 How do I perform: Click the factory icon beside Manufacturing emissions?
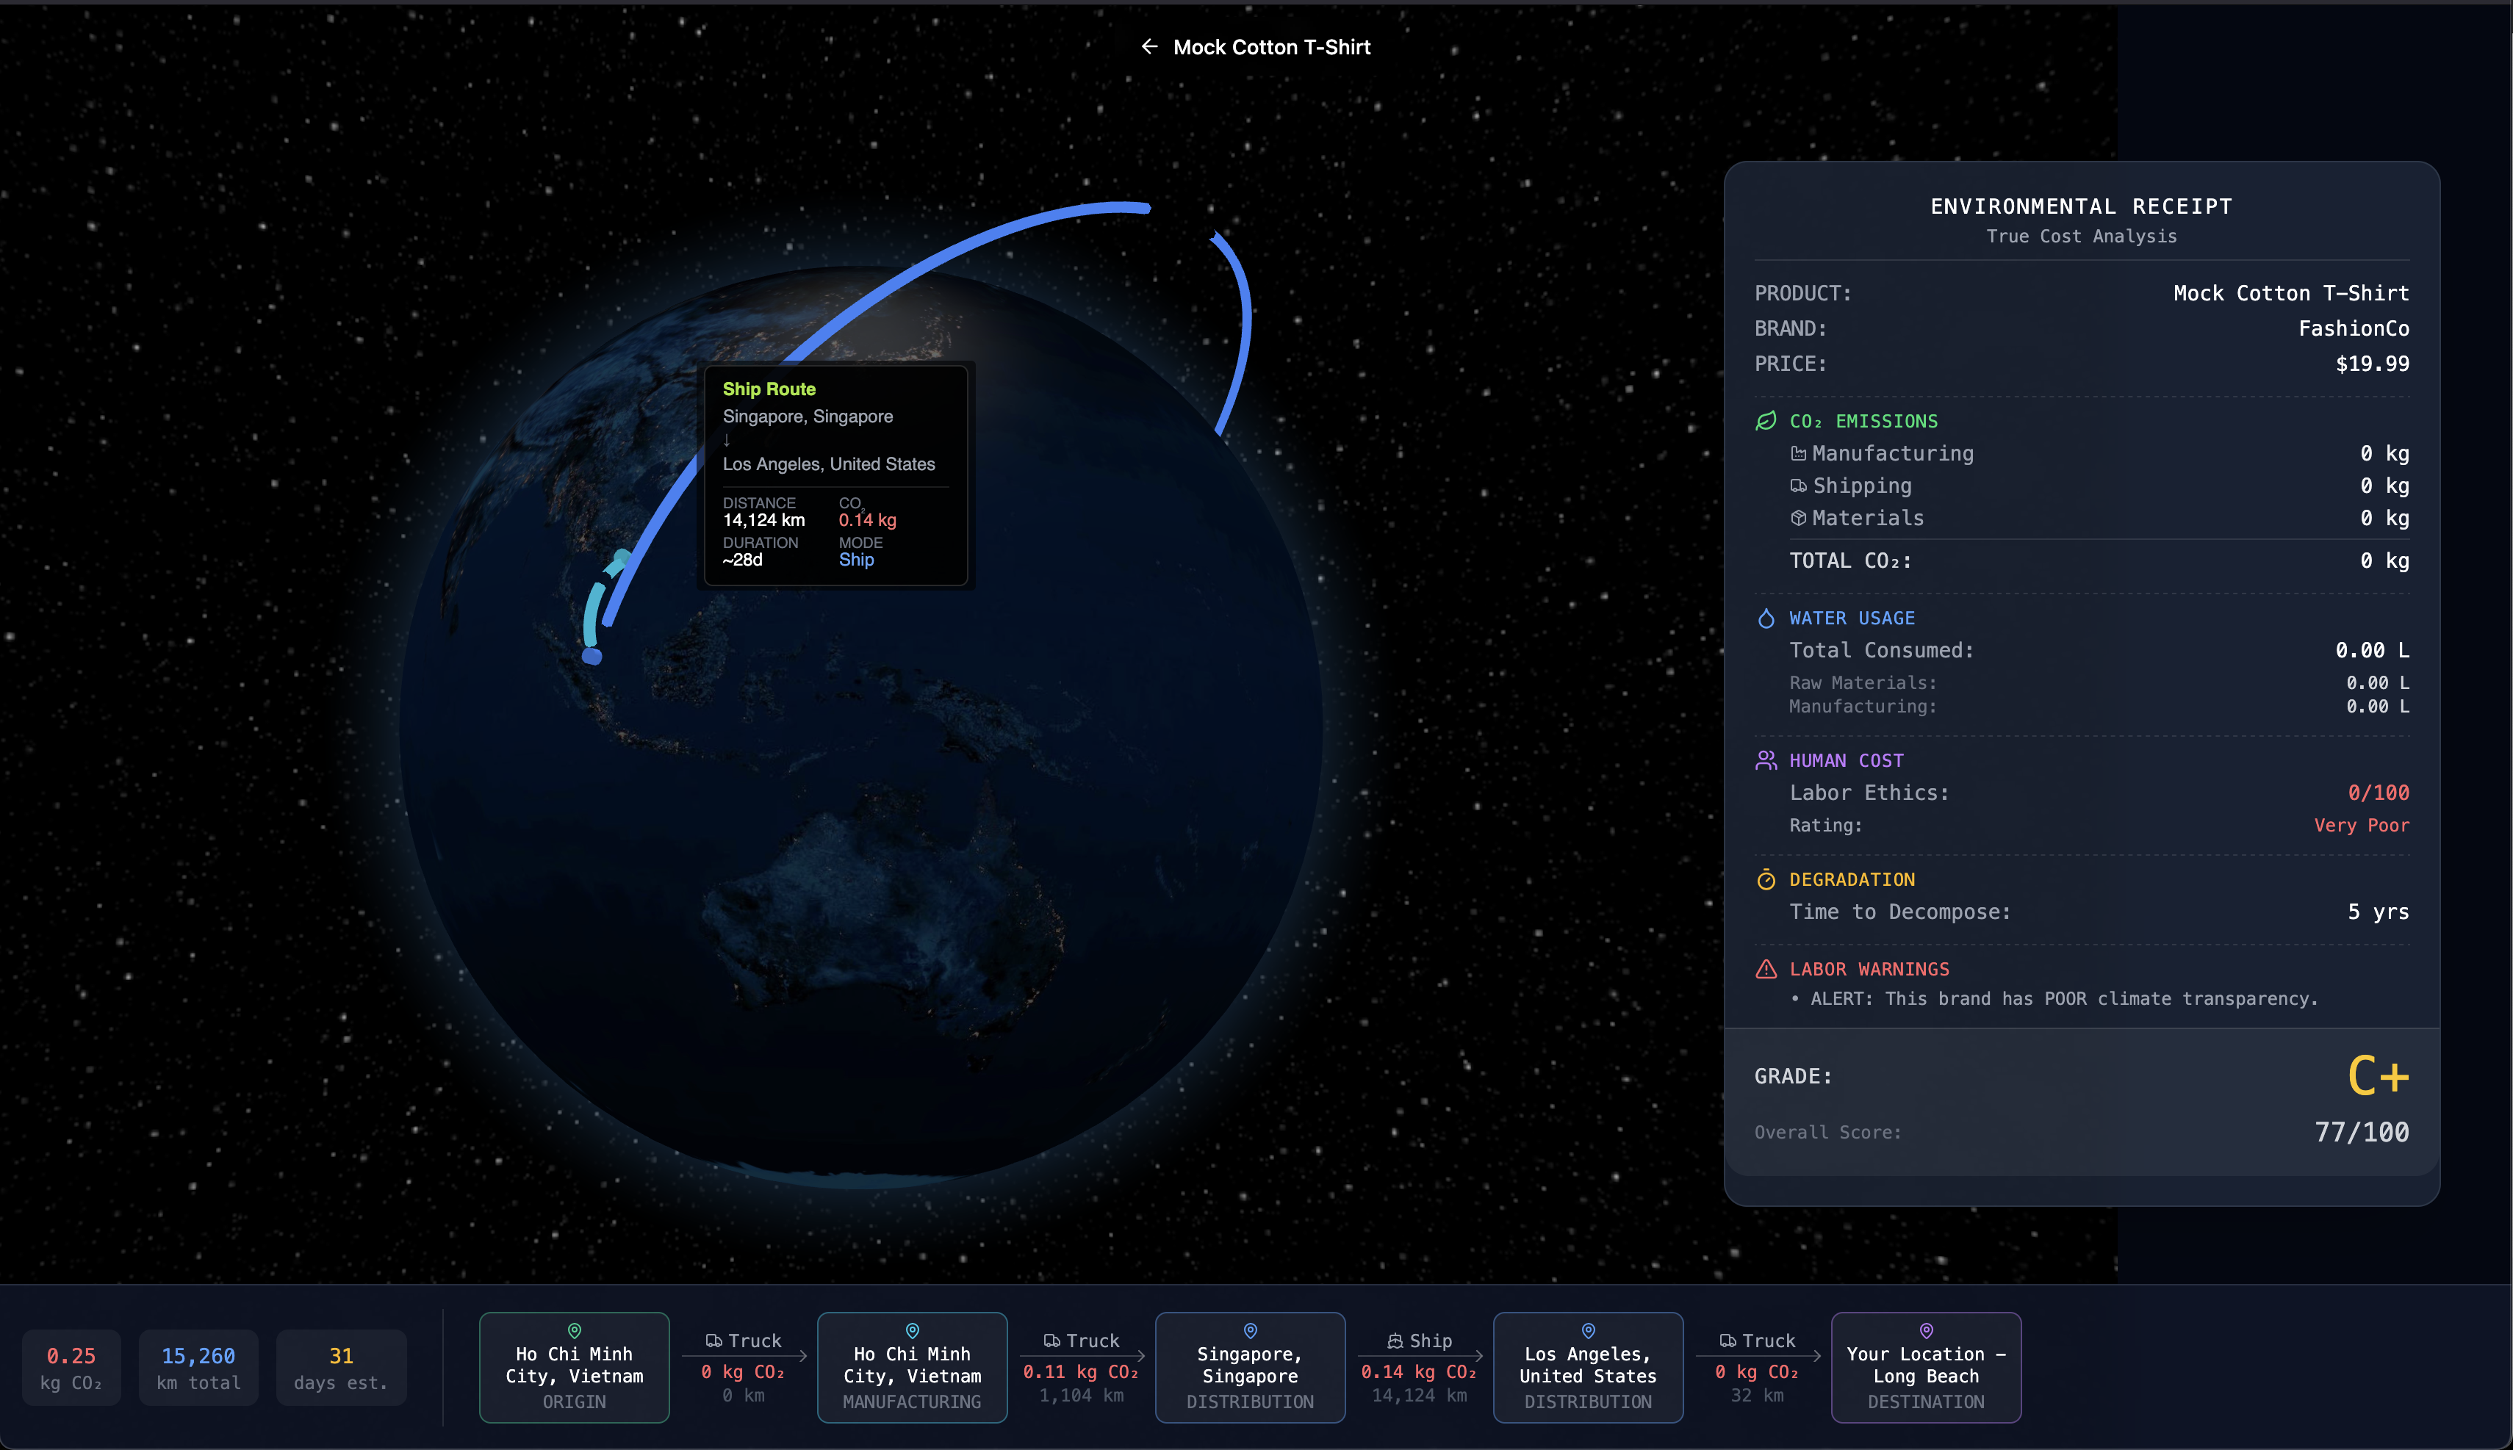coord(1798,454)
